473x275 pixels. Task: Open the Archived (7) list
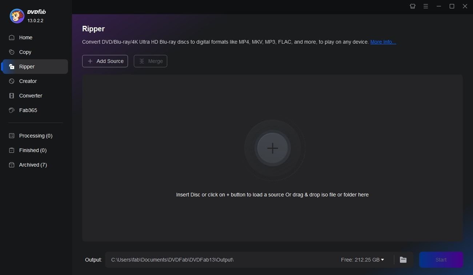pyautogui.click(x=35, y=165)
